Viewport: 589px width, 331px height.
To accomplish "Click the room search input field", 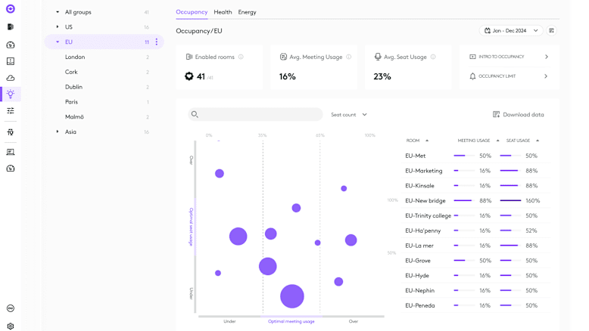I will [257, 115].
